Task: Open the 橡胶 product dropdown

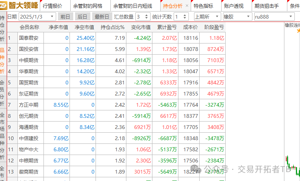Action: pos(238,17)
